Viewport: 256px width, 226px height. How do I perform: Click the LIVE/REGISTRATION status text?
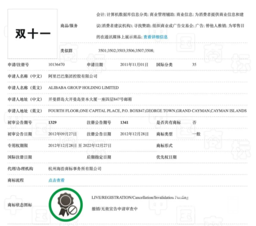(140, 197)
